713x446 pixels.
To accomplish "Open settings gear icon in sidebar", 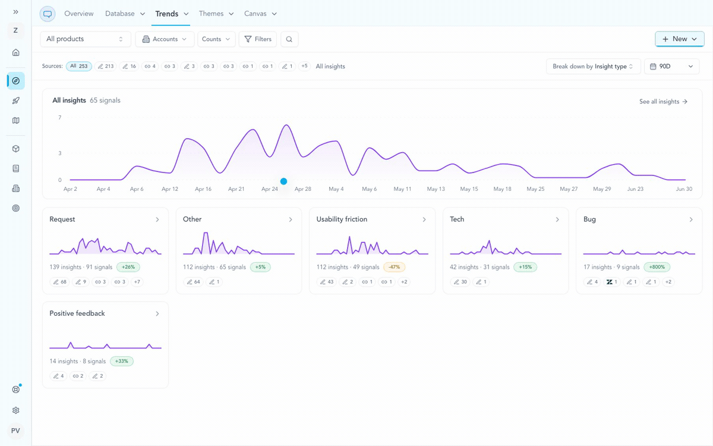I will point(15,410).
